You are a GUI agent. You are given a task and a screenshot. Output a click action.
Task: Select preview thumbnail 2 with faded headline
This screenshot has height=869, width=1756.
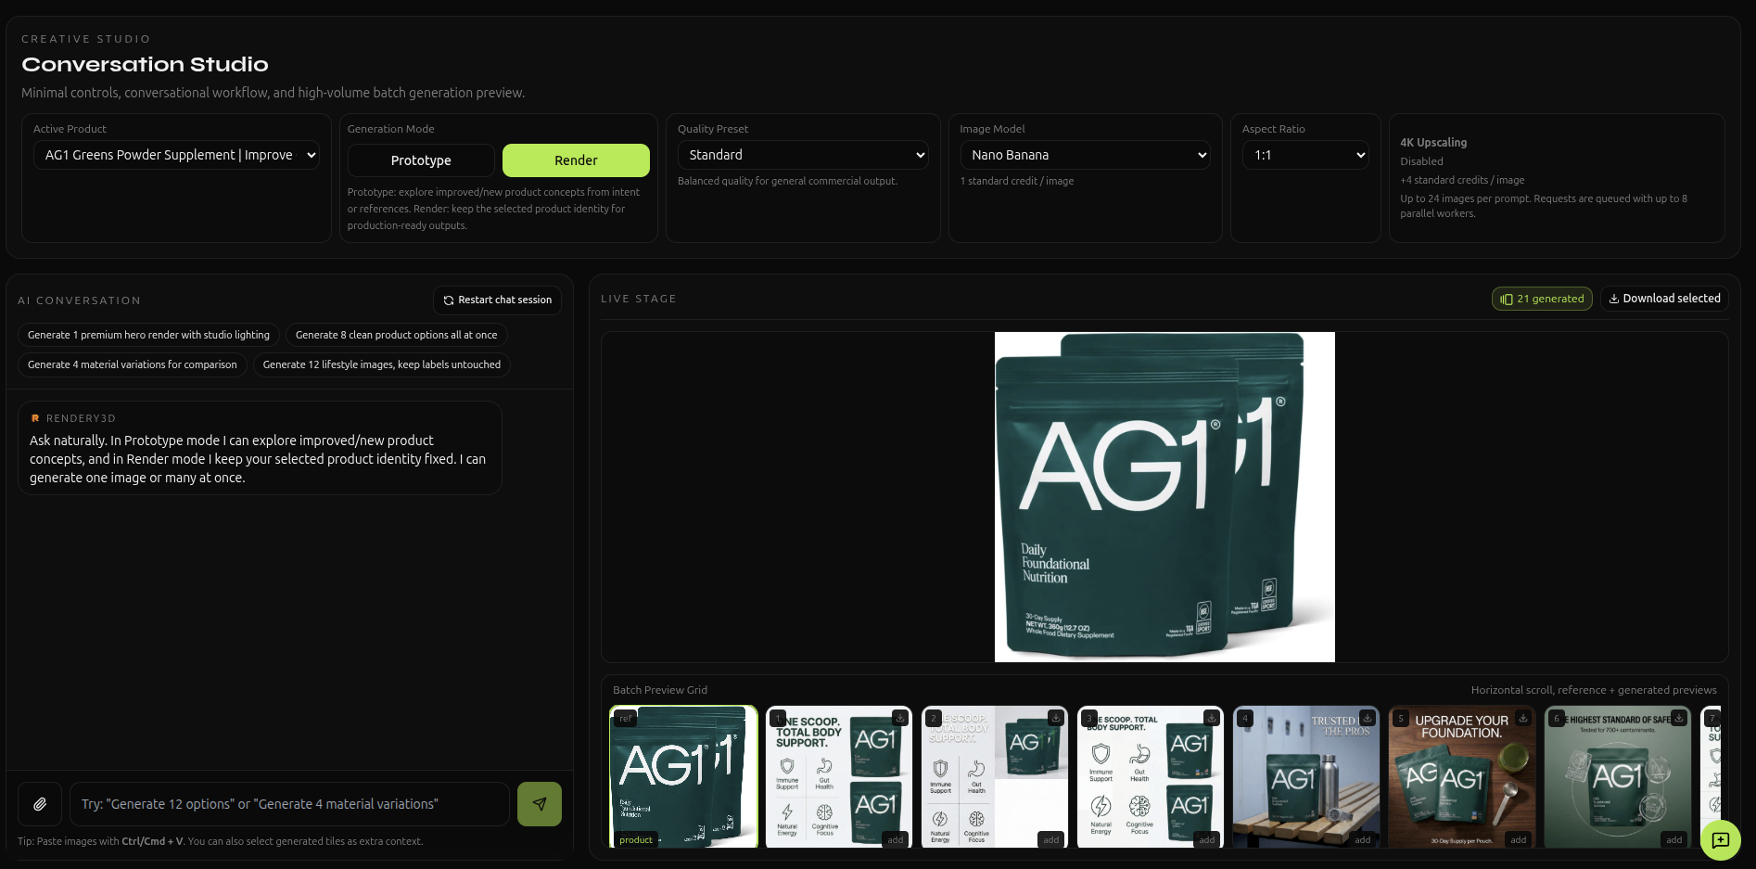pos(995,777)
